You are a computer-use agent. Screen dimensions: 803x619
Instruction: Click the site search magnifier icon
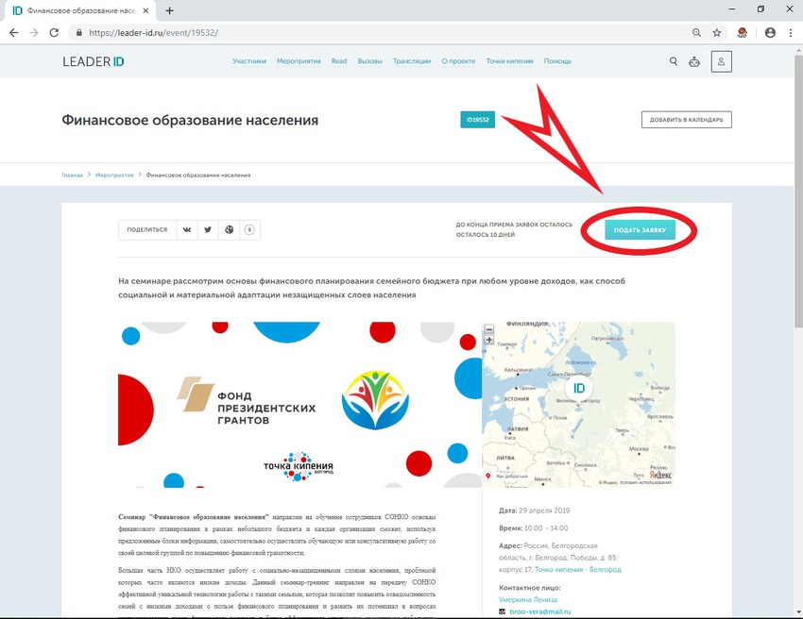pos(674,61)
